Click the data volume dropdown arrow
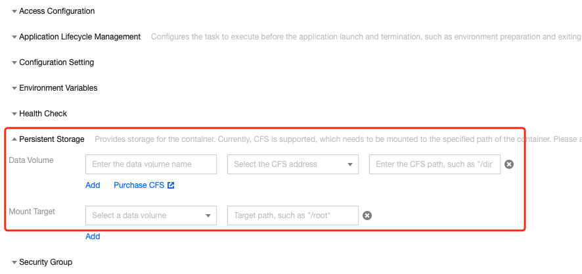Viewport: 582px width, 274px height. (208, 216)
